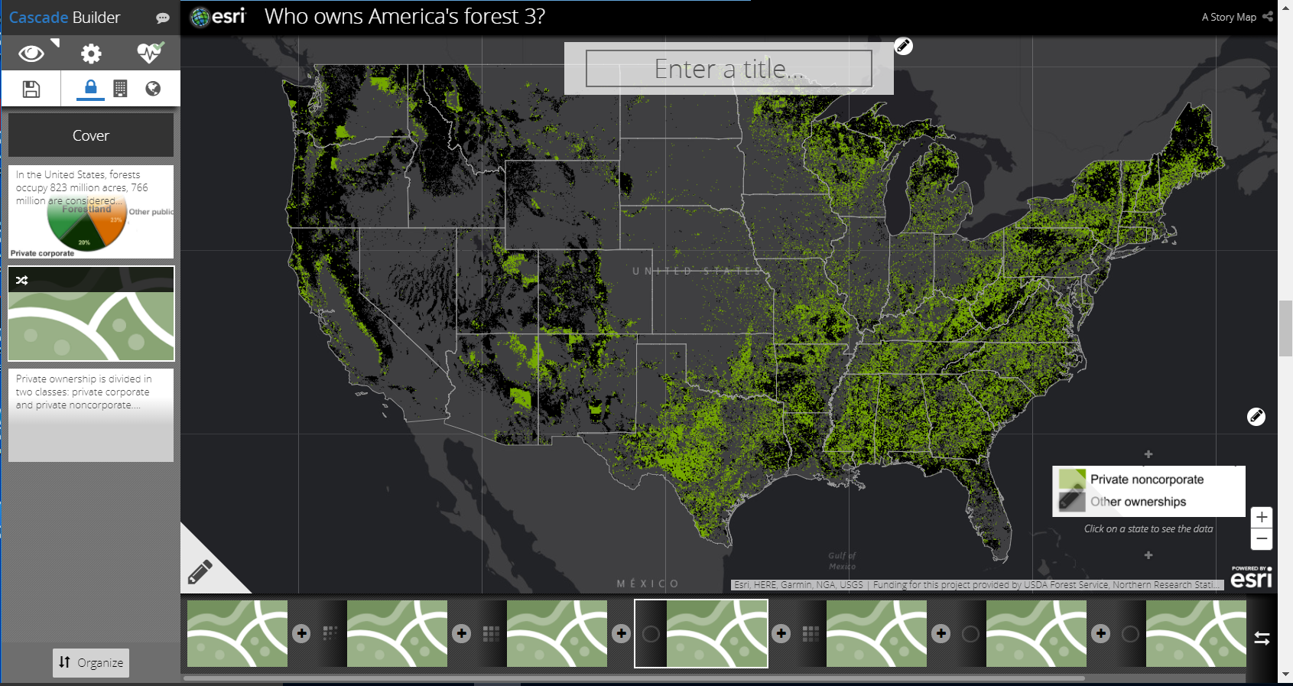The width and height of the screenshot is (1293, 686).
Task: Zoom in on the map
Action: [x=1262, y=517]
